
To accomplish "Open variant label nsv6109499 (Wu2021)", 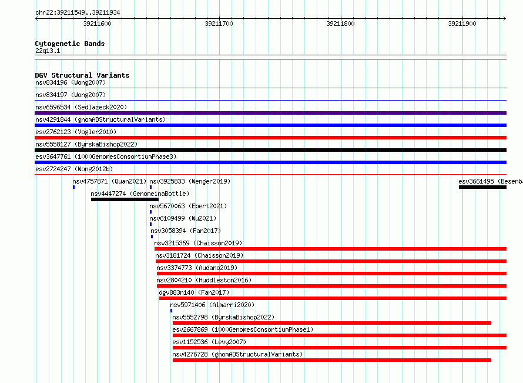I will point(183,218).
